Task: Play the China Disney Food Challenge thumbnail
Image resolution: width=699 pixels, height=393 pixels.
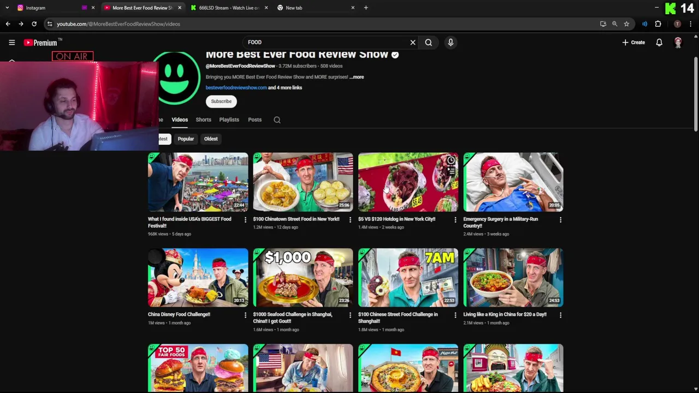Action: point(198,277)
